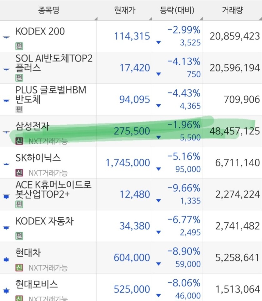Sort by 현재가 column header
The height and width of the screenshot is (301, 262).
124,10
